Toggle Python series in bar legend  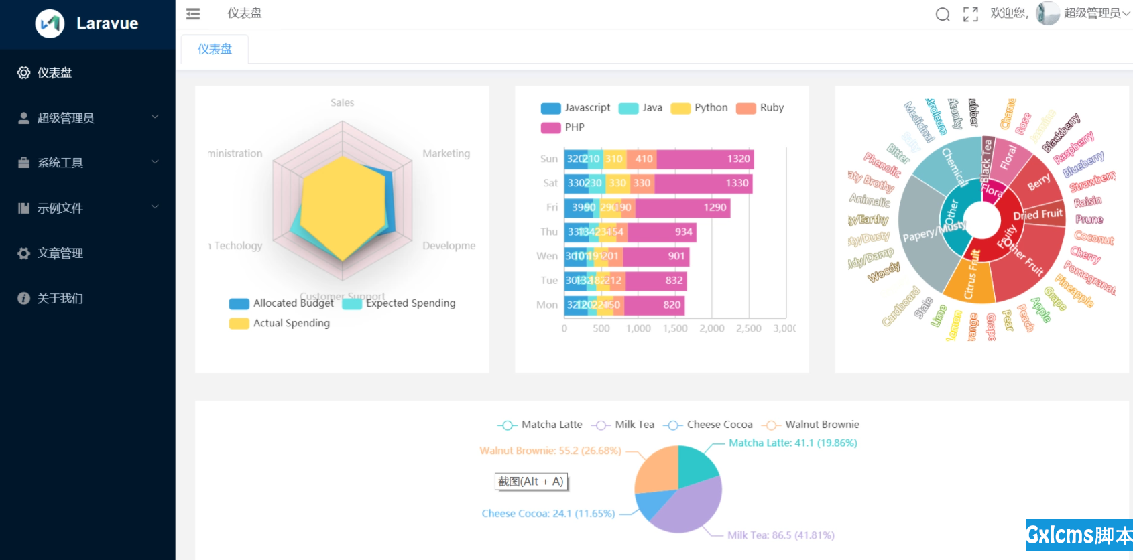pos(699,108)
